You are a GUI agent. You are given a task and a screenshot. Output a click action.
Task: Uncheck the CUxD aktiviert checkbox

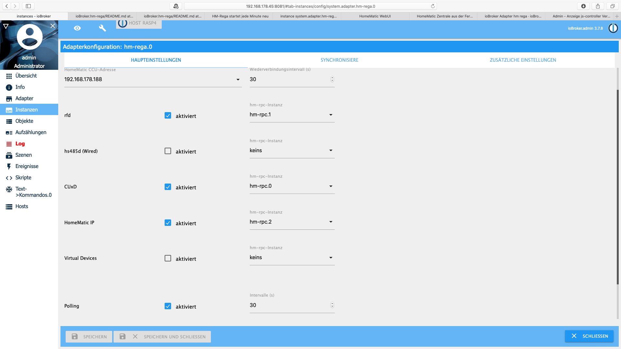pyautogui.click(x=168, y=187)
